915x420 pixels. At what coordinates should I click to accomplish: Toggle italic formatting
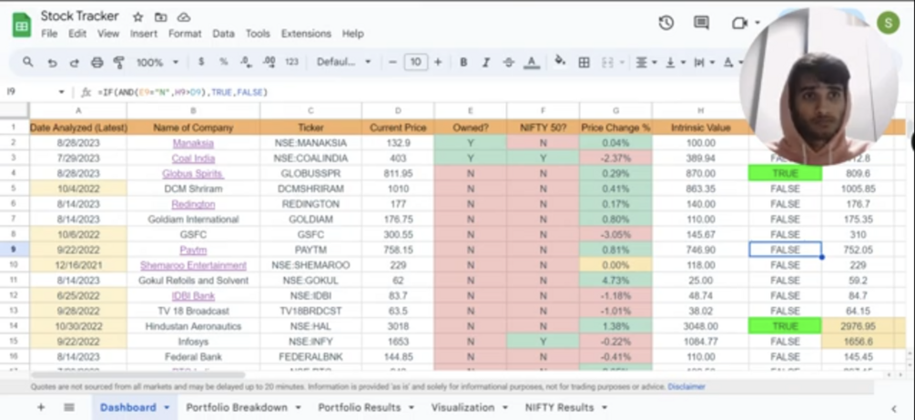click(485, 62)
